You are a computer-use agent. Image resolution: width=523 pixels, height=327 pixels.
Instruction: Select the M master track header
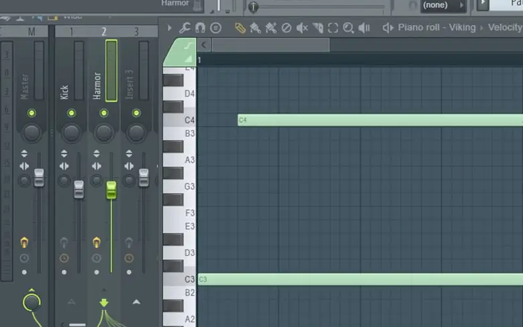point(32,31)
